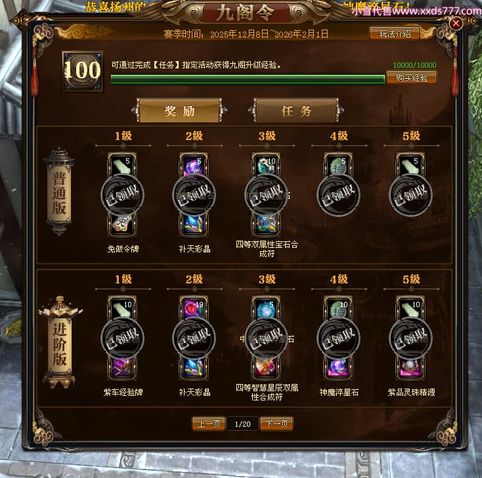482x478 pixels.
Task: Click the 1/20 page indicator field
Action: [x=242, y=424]
